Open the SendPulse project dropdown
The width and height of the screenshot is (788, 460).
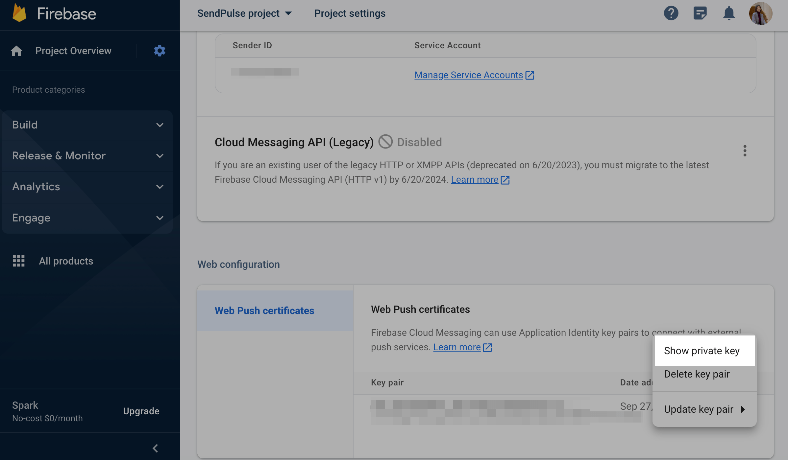(x=244, y=13)
